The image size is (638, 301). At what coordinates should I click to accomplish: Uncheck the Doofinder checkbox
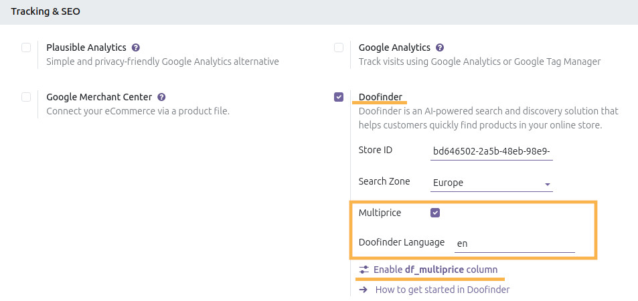339,97
